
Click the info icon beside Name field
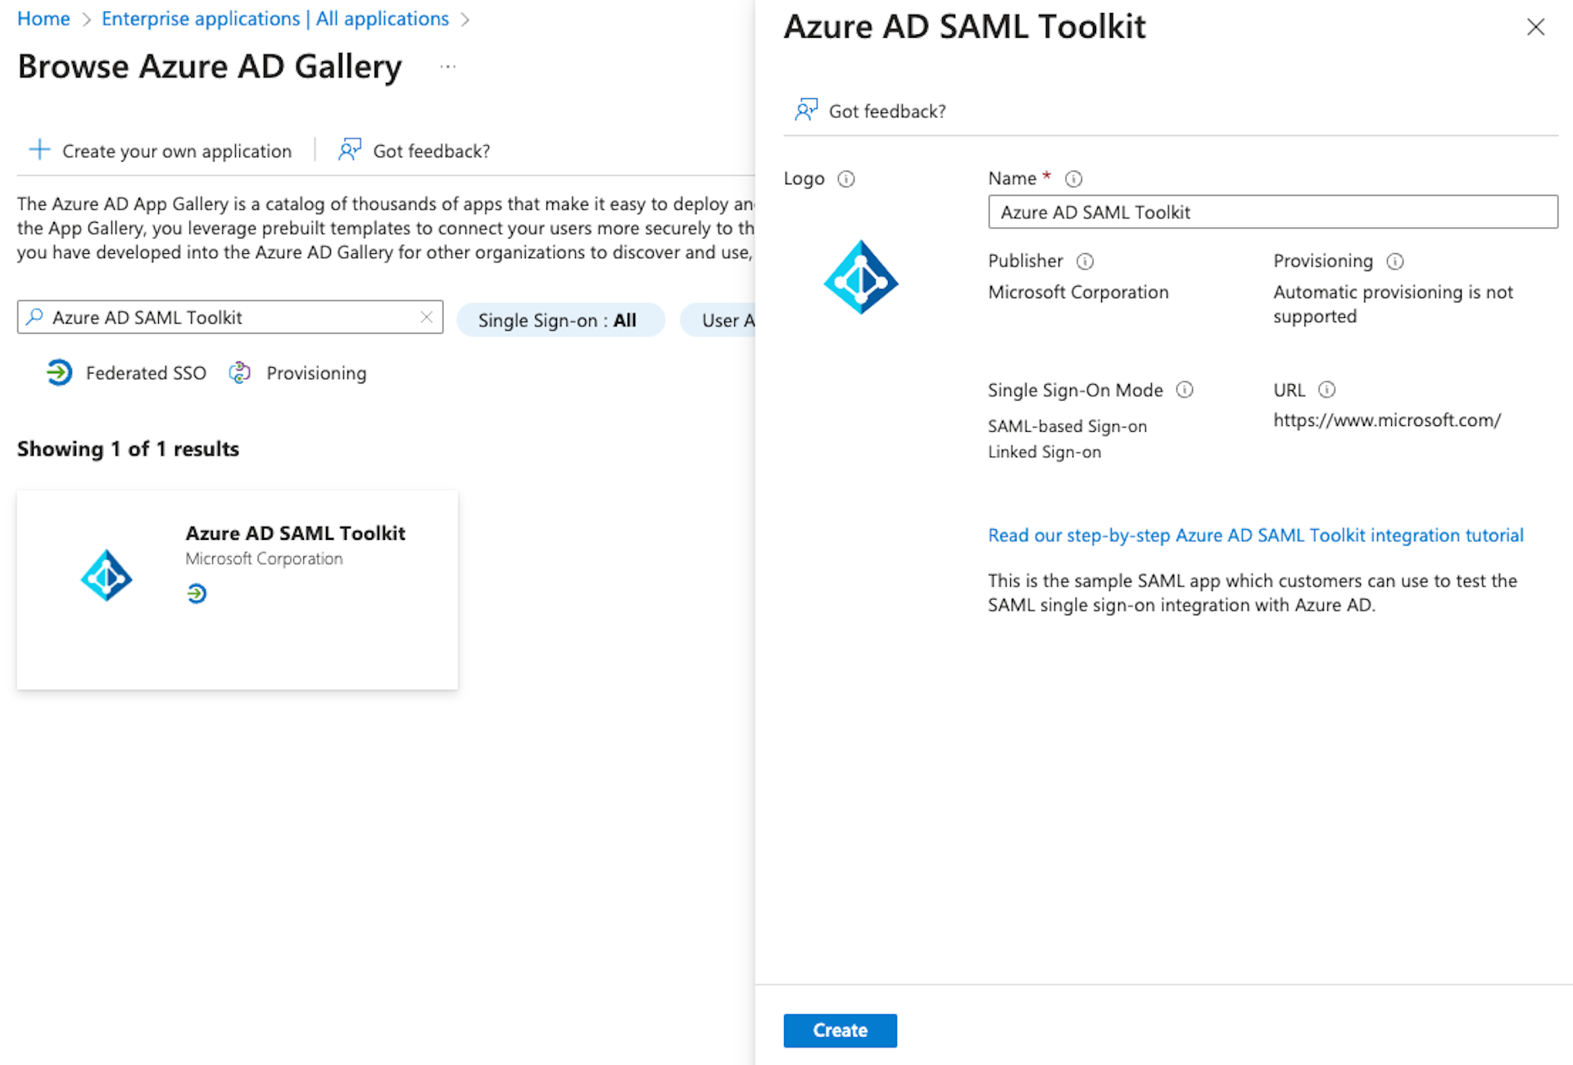point(1073,179)
